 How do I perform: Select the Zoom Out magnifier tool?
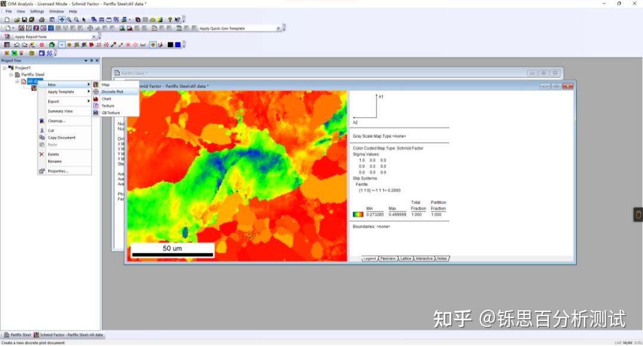[x=76, y=20]
